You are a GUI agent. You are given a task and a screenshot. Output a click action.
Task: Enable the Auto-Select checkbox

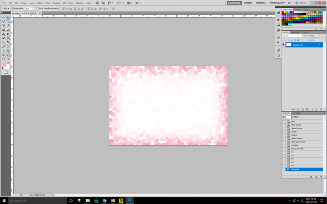coord(13,8)
